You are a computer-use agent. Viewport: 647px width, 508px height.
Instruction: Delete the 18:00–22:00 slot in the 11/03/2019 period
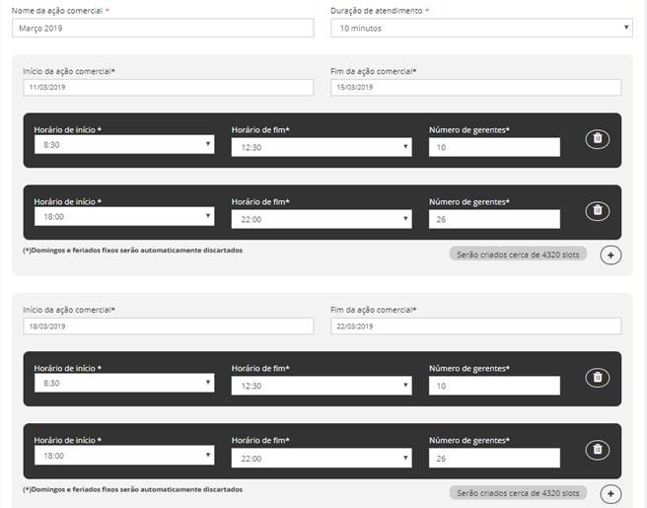tap(596, 210)
